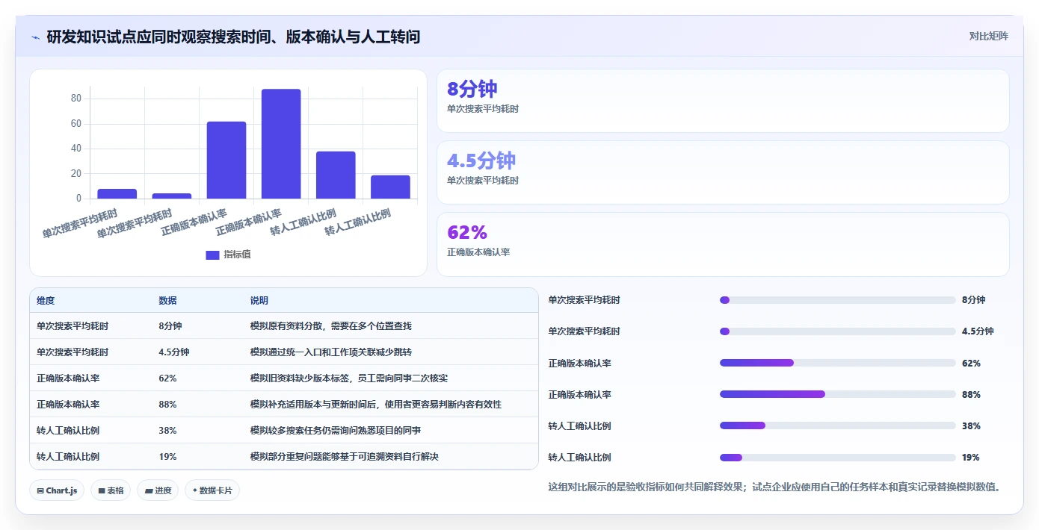Click the progress bar showing 38%

(x=837, y=425)
